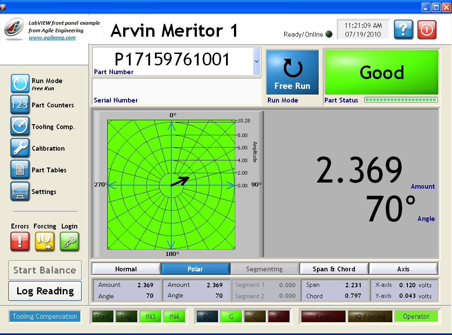The width and height of the screenshot is (452, 335).
Task: Open Settings monitor icon
Action: (x=20, y=191)
